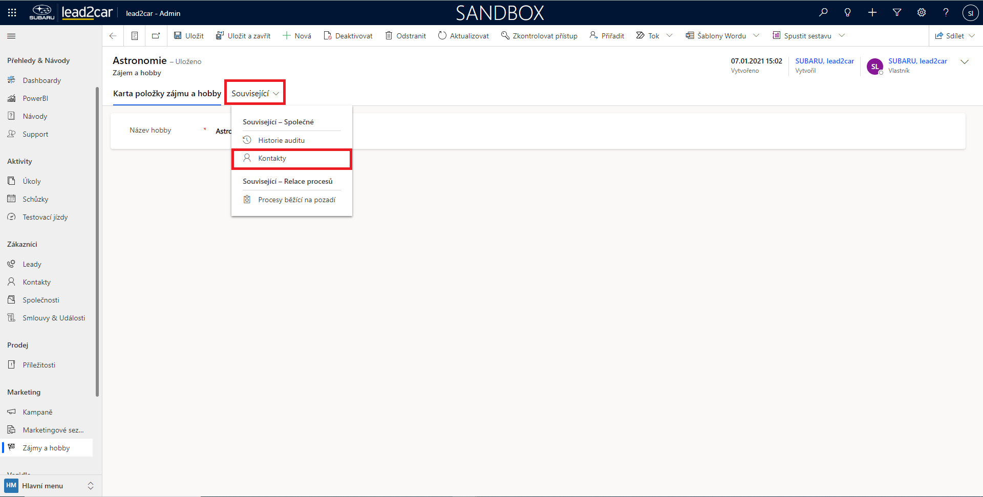Click the search magnifier icon in header
Image resolution: width=983 pixels, height=497 pixels.
823,13
